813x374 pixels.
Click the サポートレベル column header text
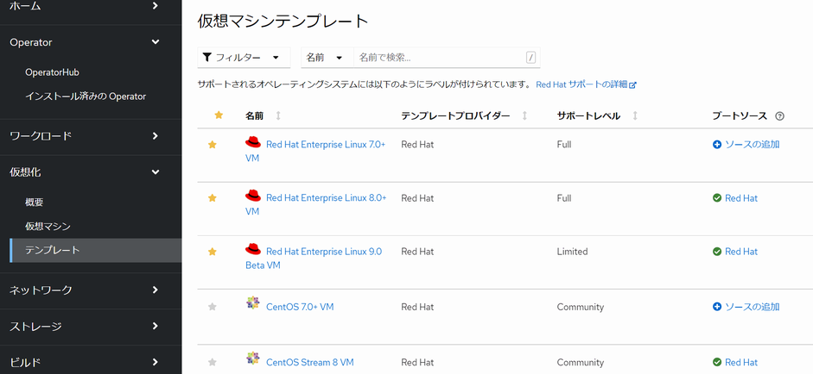(x=588, y=116)
